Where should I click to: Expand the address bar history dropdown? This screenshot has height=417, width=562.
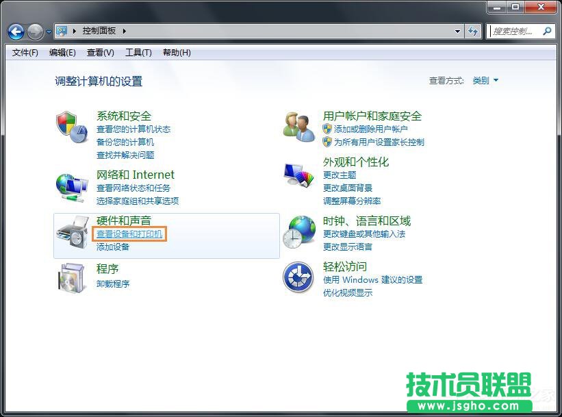[x=456, y=31]
